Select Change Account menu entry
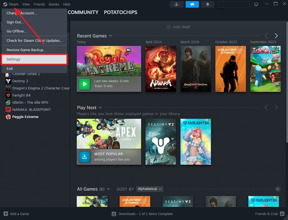This screenshot has height=220, width=288. click(34, 13)
